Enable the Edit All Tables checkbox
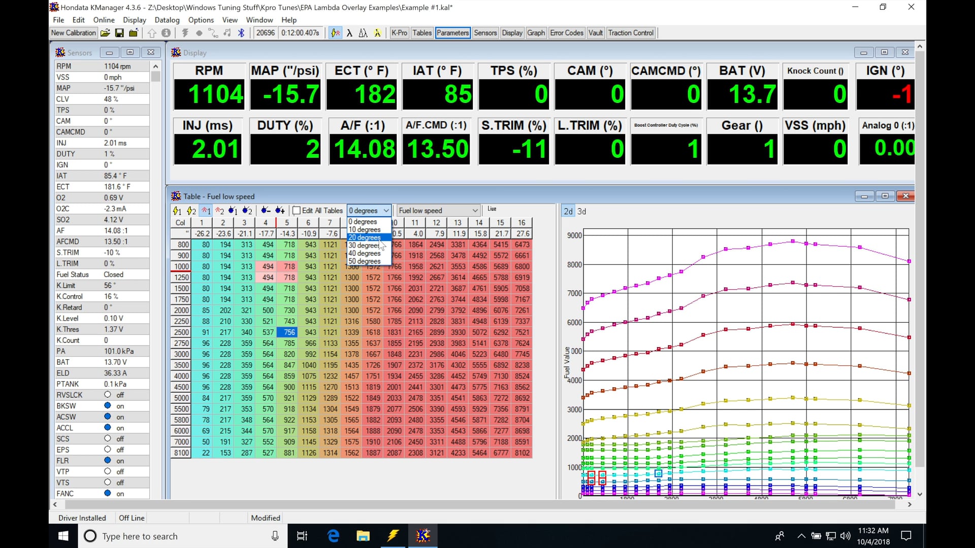Screen dimensions: 975x548 pos(297,211)
